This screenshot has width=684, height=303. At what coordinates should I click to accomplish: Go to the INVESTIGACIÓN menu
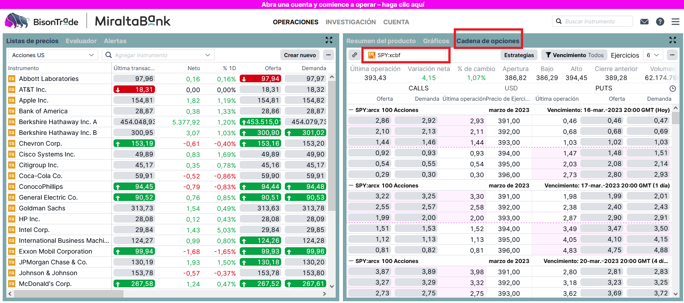[x=351, y=22]
